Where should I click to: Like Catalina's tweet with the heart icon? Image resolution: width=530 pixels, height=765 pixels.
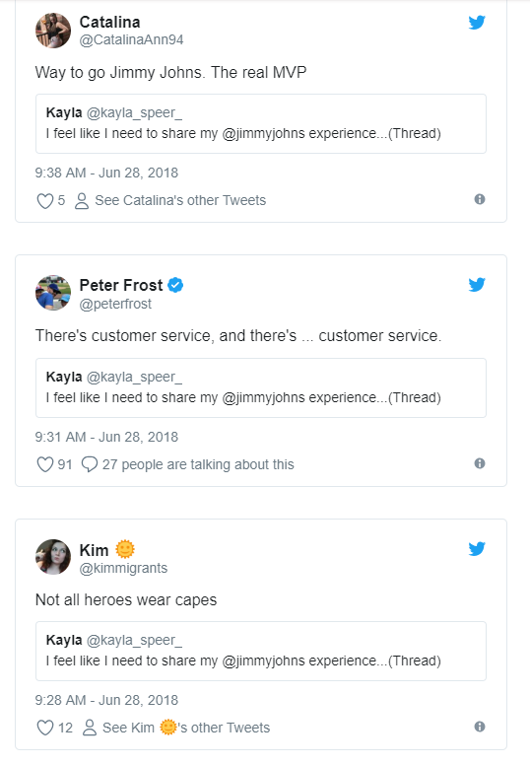point(45,200)
